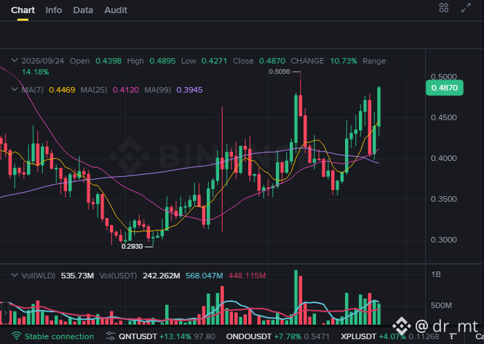
Task: Open the chart layout grid icon
Action: pyautogui.click(x=444, y=8)
